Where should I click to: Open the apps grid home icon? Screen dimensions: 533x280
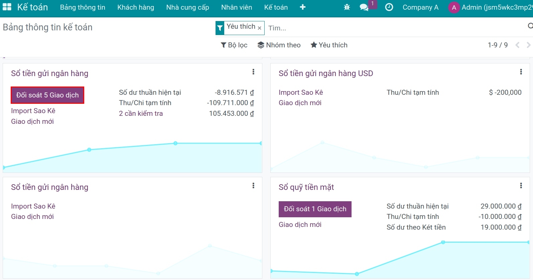click(7, 7)
